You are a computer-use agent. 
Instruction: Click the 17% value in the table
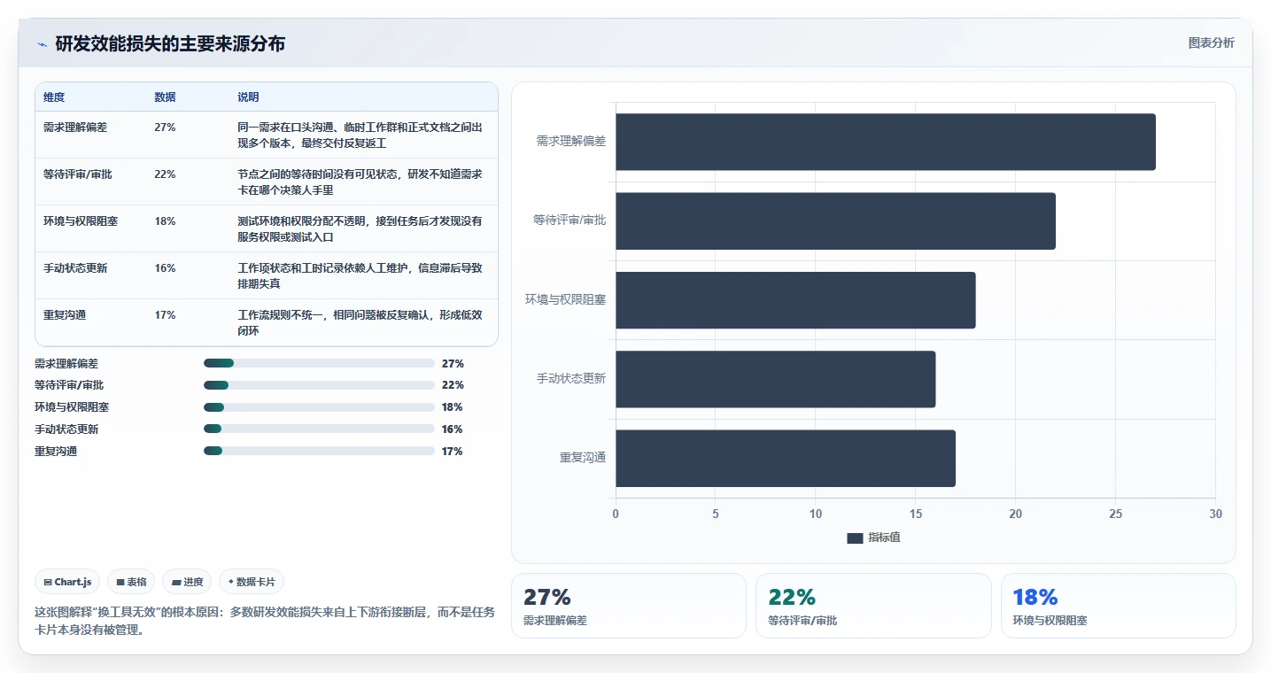click(165, 315)
